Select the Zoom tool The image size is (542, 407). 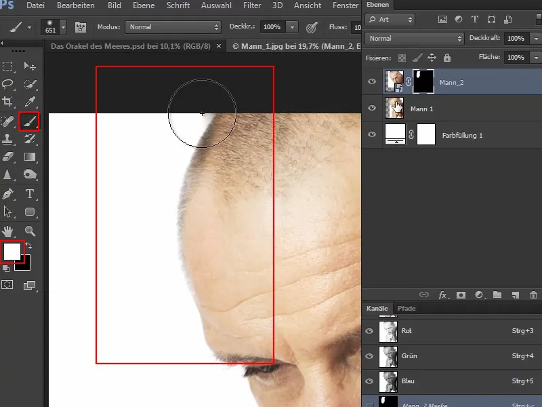click(x=30, y=231)
